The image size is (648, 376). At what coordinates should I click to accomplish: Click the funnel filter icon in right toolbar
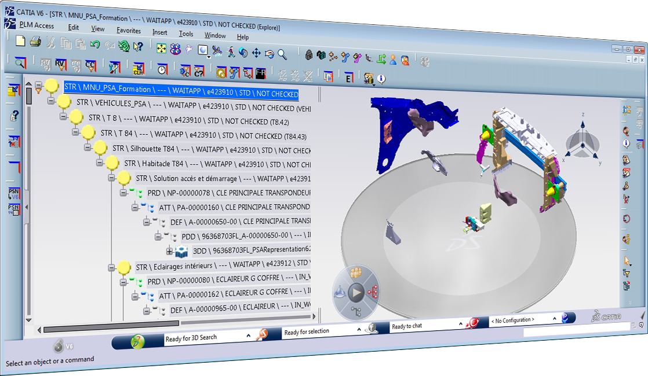click(627, 274)
